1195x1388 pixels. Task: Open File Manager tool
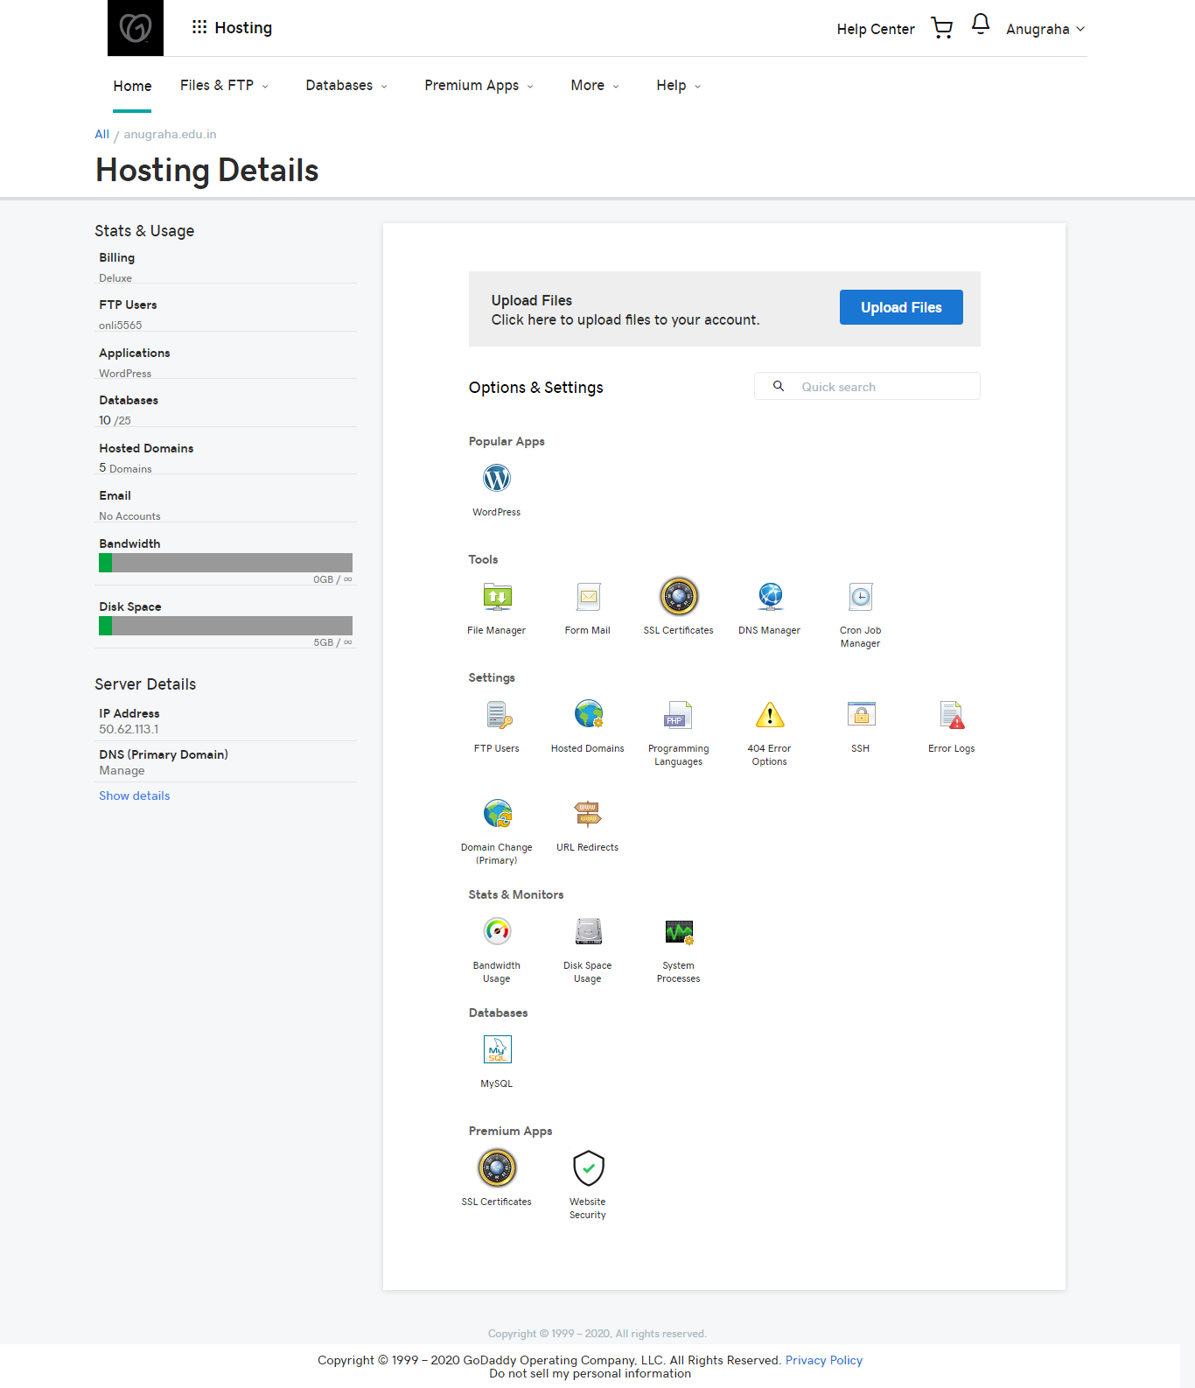pos(497,597)
